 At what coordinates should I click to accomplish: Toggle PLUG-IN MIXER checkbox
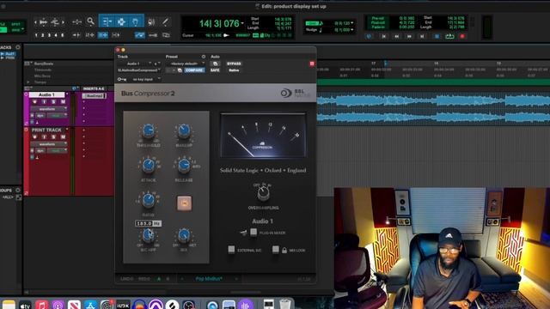click(254, 233)
